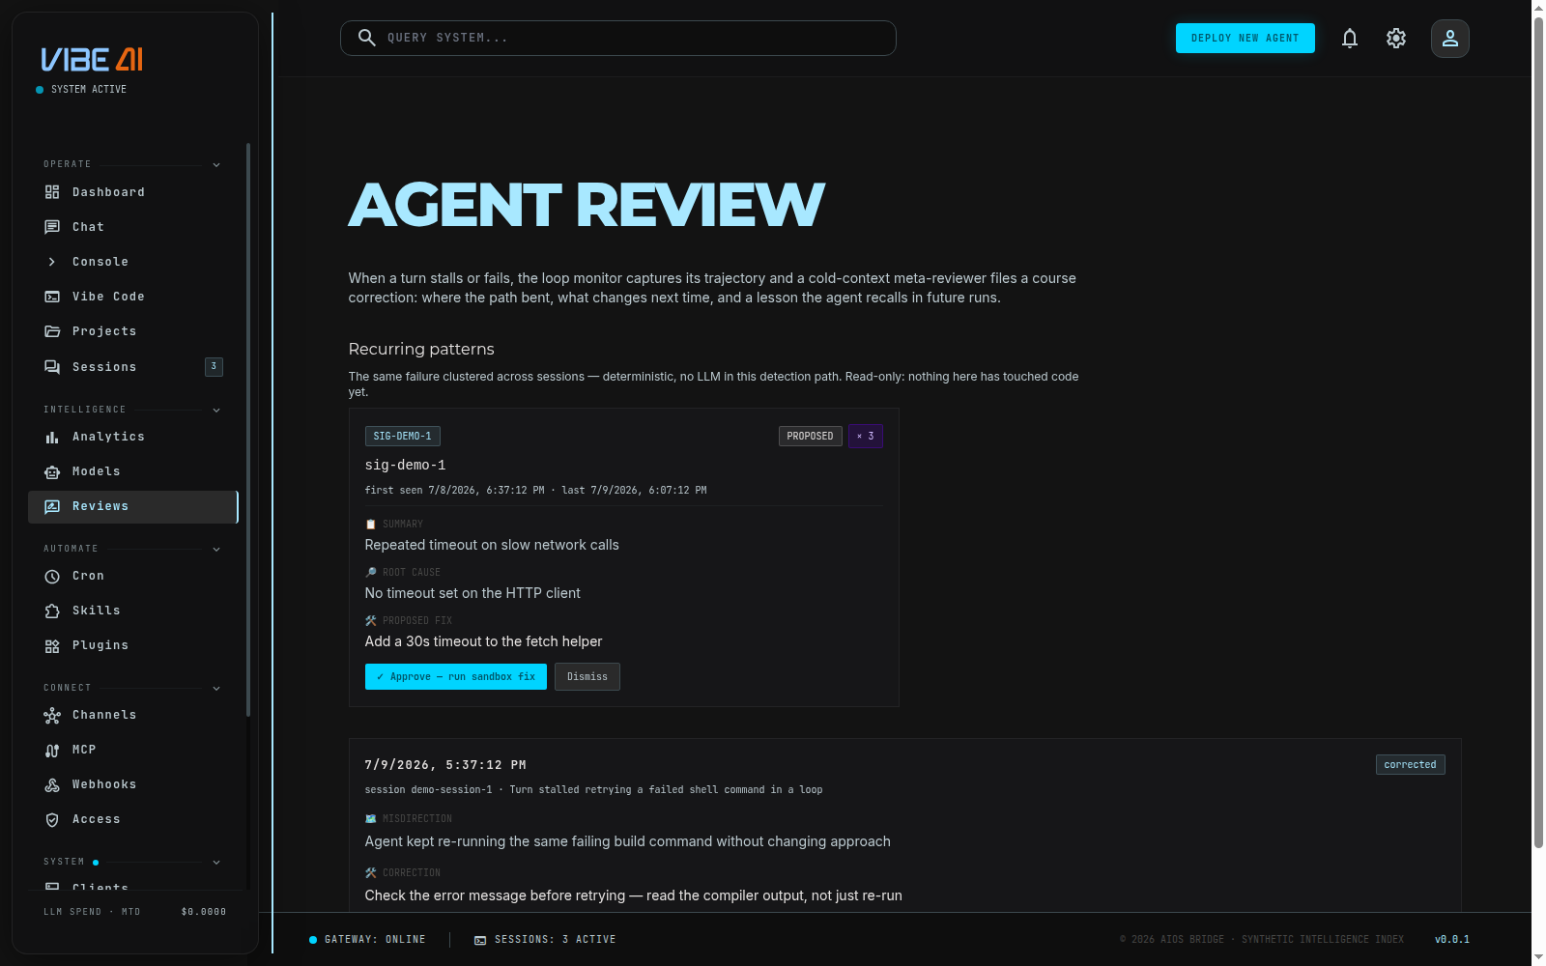Approve and run sandbox fix
This screenshot has height=966, width=1546.
(x=456, y=677)
